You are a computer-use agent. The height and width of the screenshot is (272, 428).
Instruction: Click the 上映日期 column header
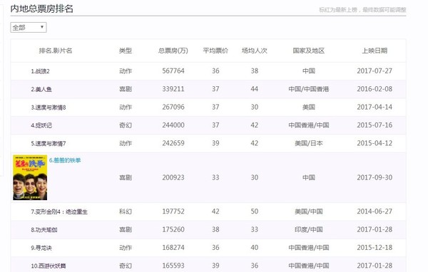click(374, 51)
